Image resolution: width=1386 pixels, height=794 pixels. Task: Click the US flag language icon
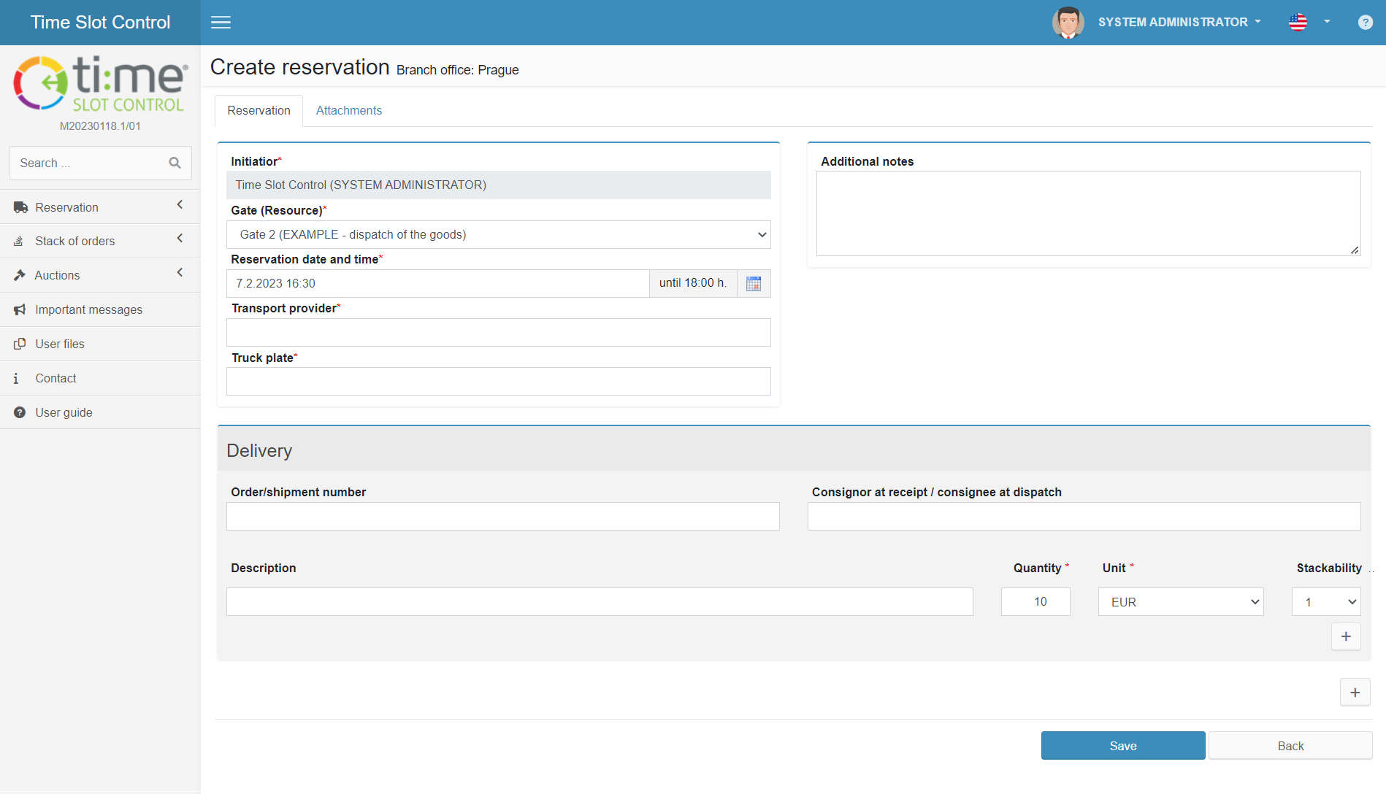click(1298, 23)
